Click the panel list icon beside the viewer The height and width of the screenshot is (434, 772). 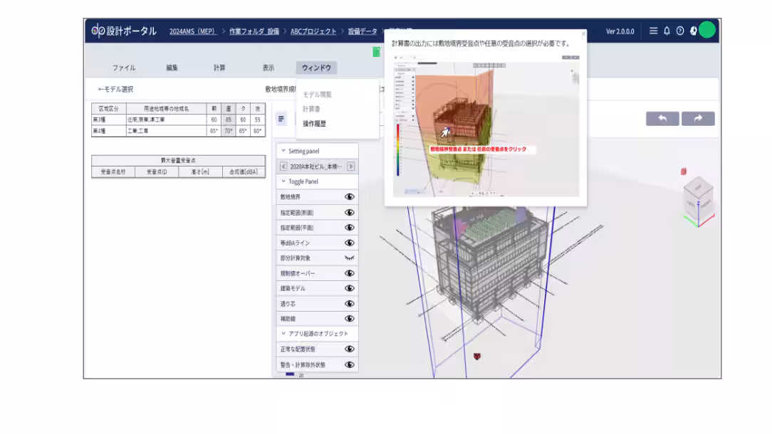point(281,119)
